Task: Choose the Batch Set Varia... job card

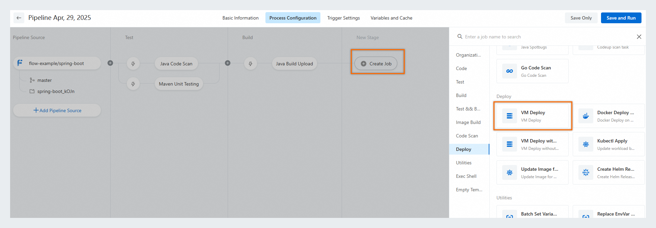Action: [x=533, y=211]
